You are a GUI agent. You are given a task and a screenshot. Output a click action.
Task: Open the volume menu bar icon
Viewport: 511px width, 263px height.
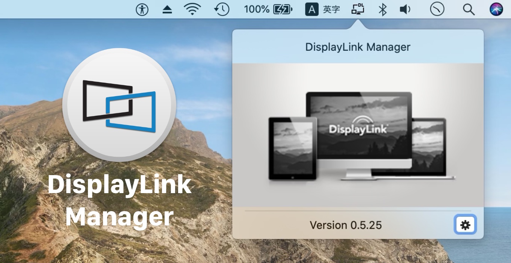(405, 9)
